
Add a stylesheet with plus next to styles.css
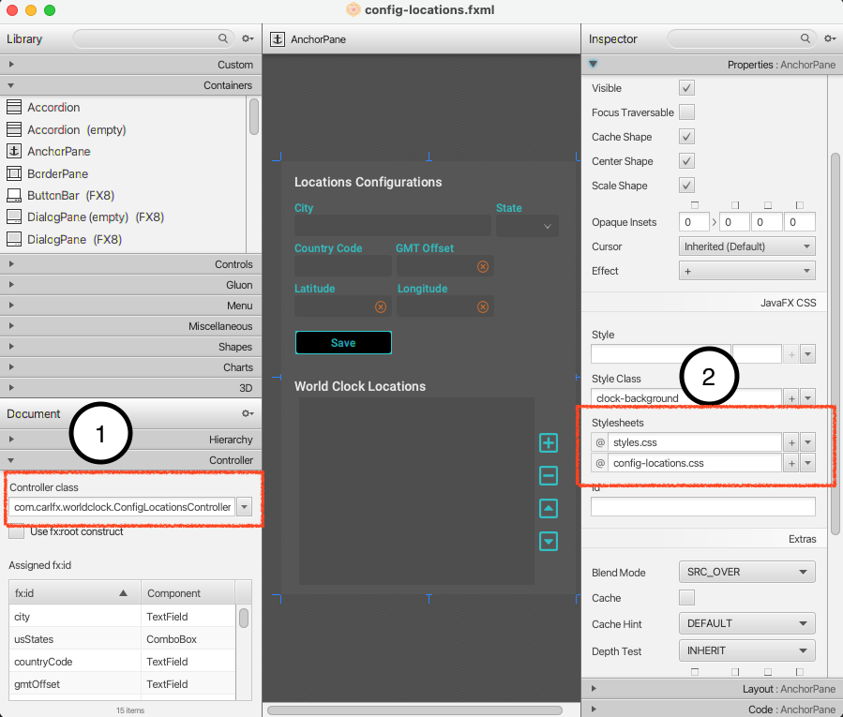[x=790, y=442]
